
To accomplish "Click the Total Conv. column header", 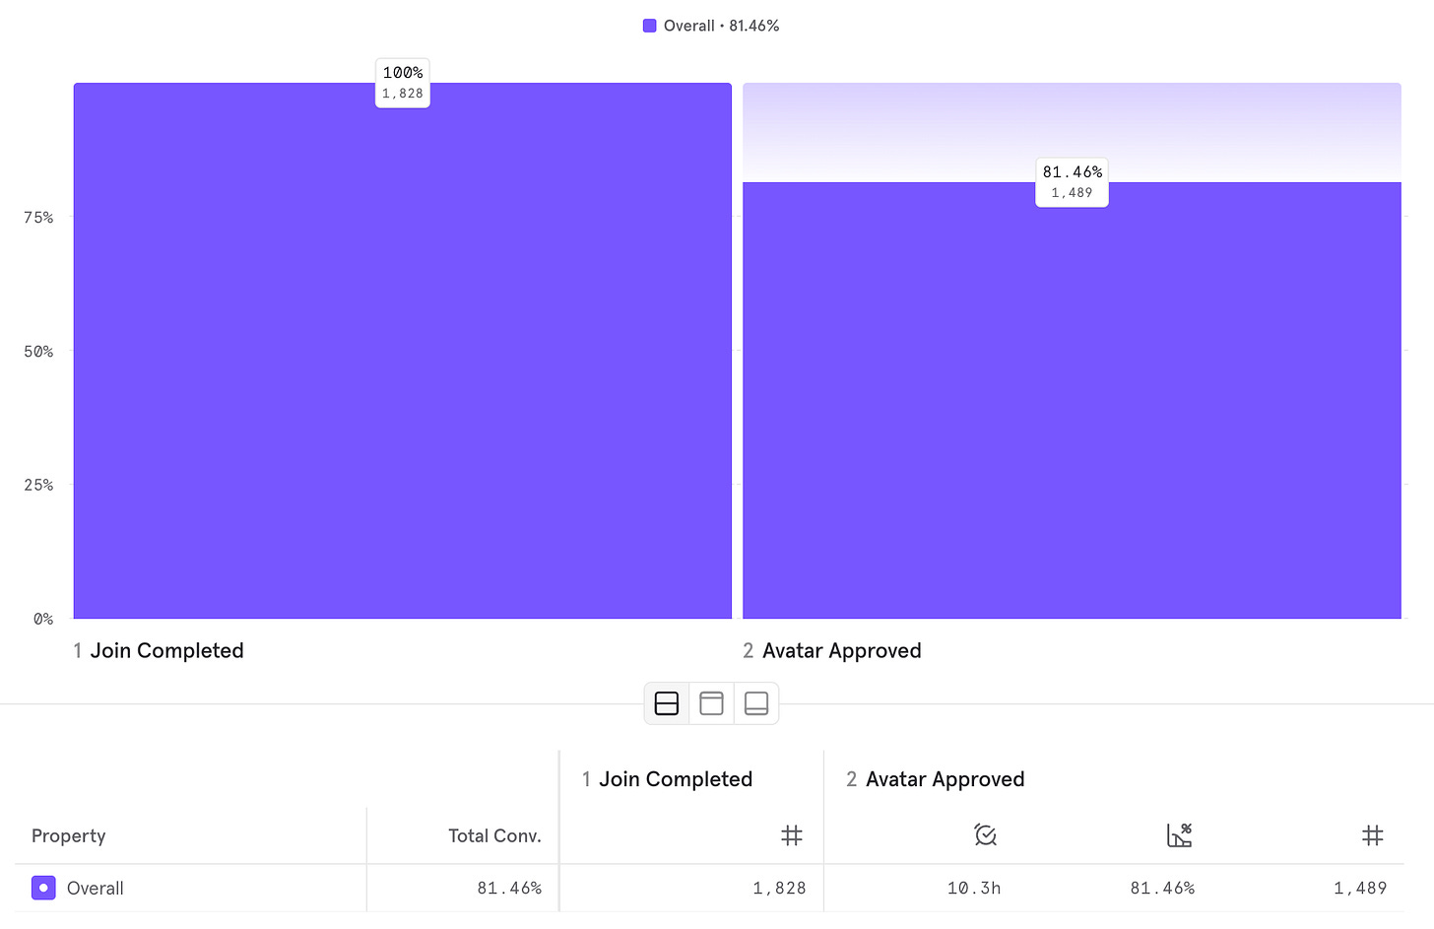I will pos(494,835).
